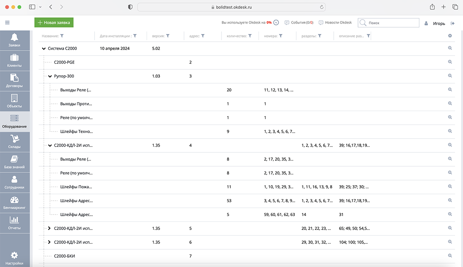Click the table settings gear icon

point(450,36)
